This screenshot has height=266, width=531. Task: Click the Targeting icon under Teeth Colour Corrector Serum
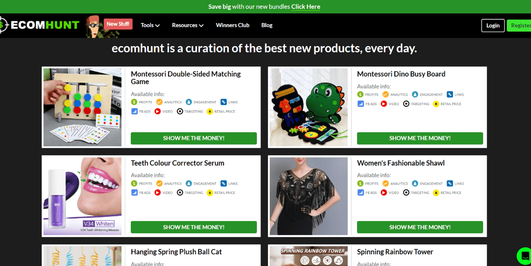tap(180, 193)
